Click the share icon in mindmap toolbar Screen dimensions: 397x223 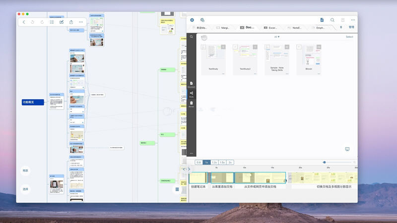(71, 22)
